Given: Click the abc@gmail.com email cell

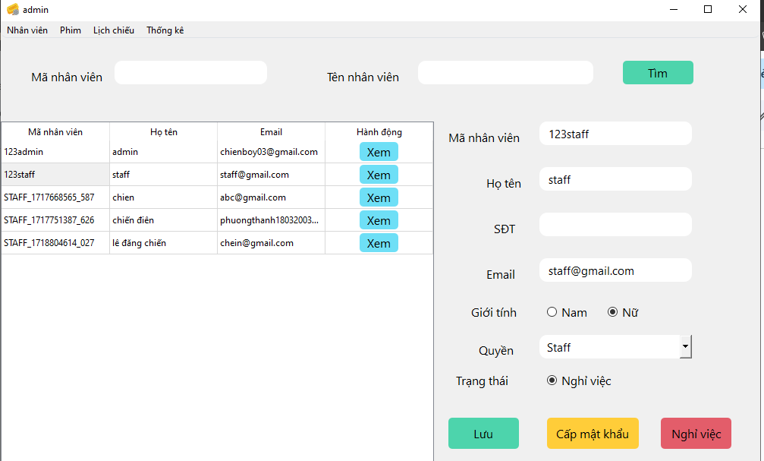Looking at the screenshot, I should pos(271,197).
